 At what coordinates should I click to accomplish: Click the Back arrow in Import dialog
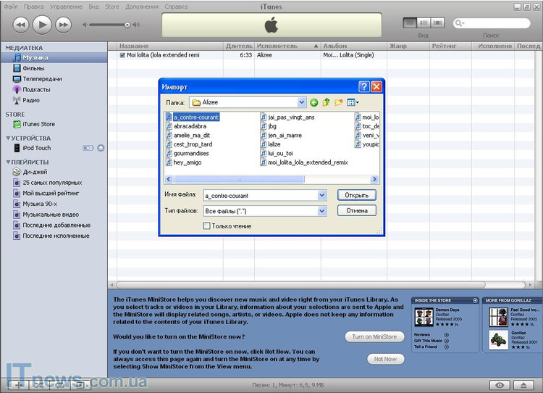pyautogui.click(x=314, y=103)
